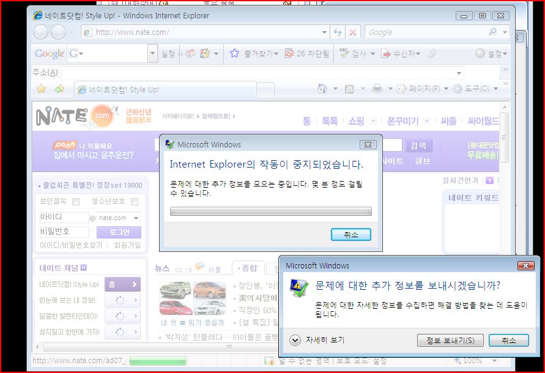
Task: Open the zoom level 100% dropdown arrow
Action: [x=495, y=361]
